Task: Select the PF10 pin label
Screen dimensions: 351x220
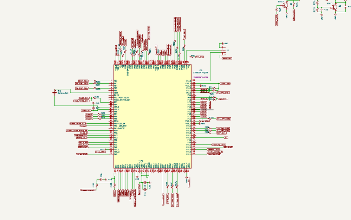Action: pyautogui.click(x=116, y=121)
